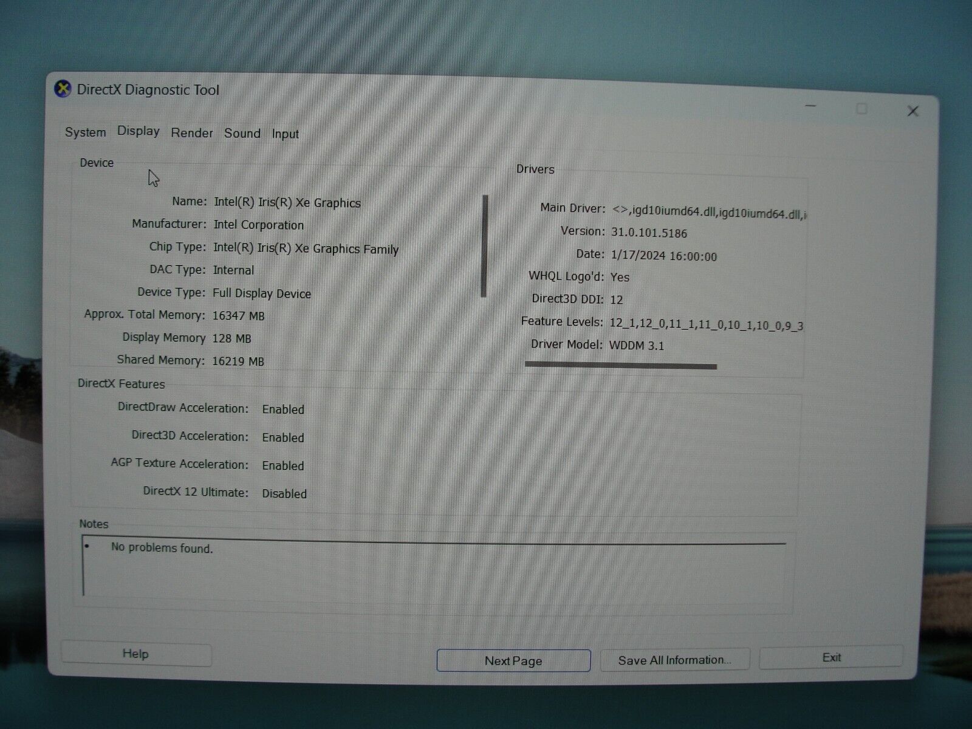Click Direct3D DDI value 12
Screen dimensions: 972x729
pos(617,300)
